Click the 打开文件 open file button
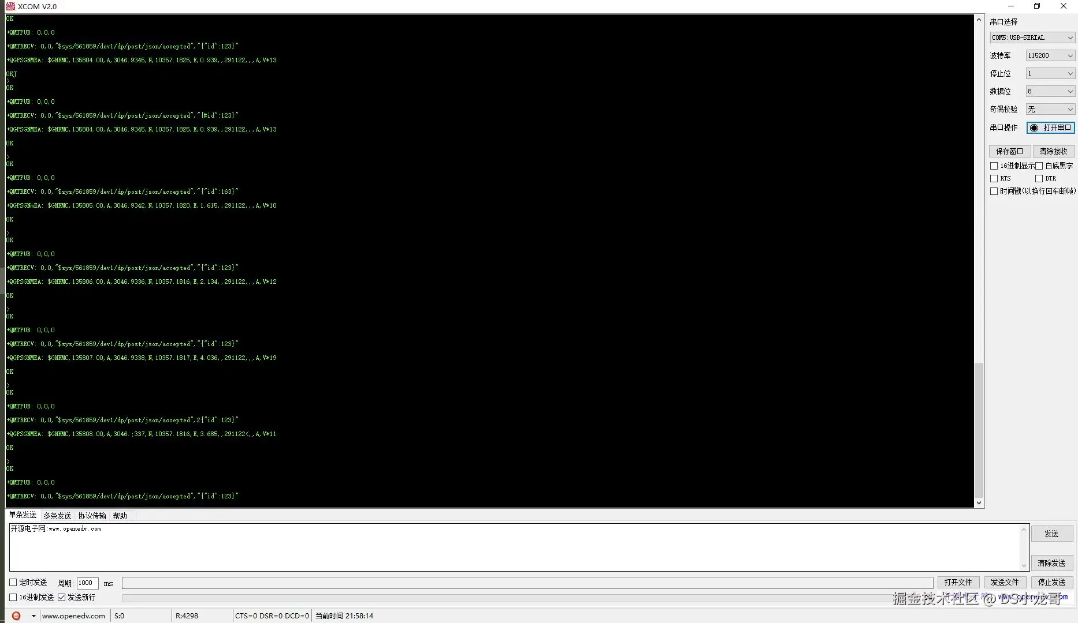 [958, 583]
